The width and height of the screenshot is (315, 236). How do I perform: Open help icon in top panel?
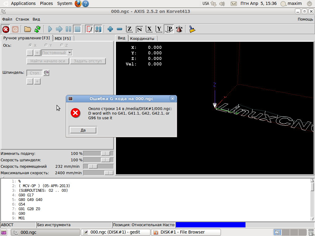pyautogui.click(x=86, y=4)
